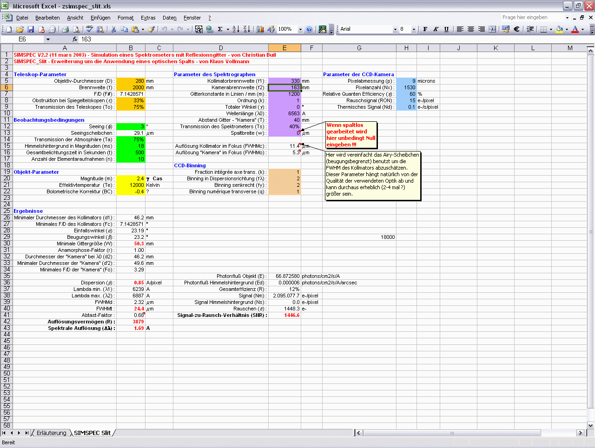
Task: Click the row 20 header
Action: point(7,178)
